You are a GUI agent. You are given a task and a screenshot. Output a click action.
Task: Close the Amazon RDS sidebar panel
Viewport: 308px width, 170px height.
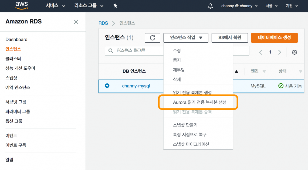click(x=76, y=22)
